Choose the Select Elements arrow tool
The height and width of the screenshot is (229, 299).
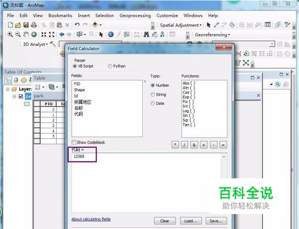tap(101, 35)
